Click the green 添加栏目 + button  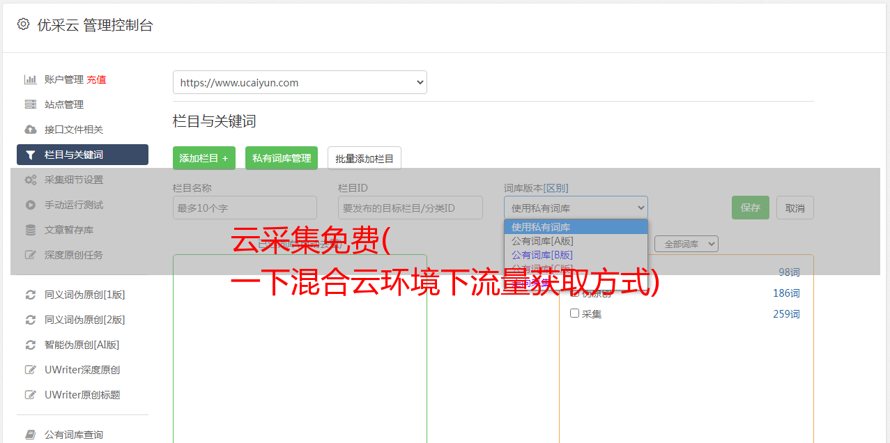pos(204,158)
